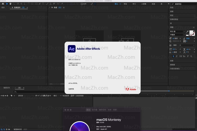Click the Home icon in toolbar
The image size is (197, 131).
click(x=3, y=4)
